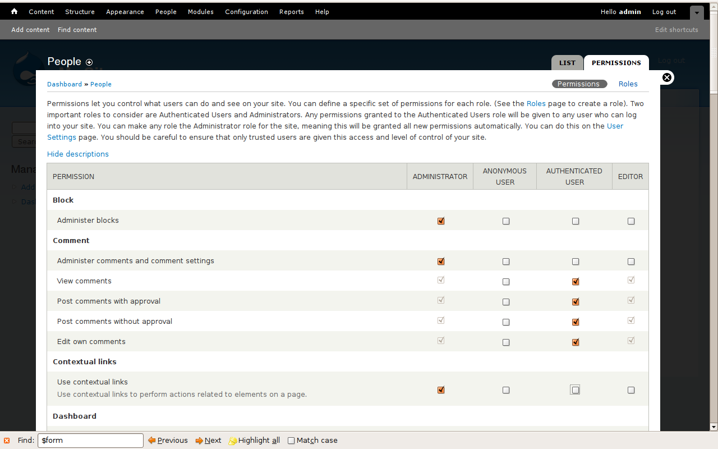This screenshot has width=718, height=449.
Task: Select the Permissions pill tab
Action: 578,84
